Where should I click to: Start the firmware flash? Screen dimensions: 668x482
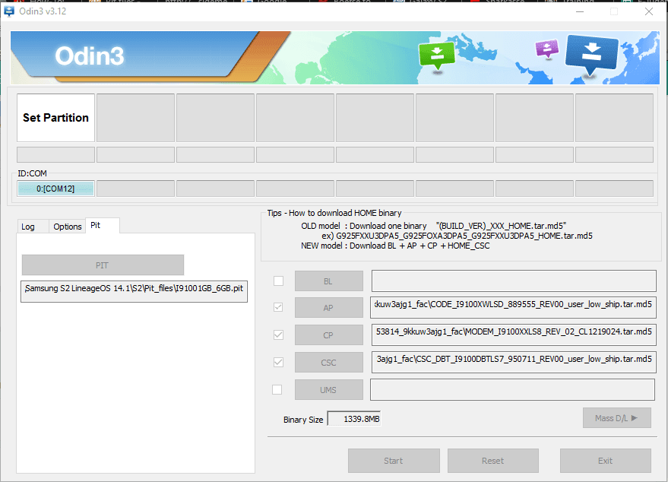point(394,461)
